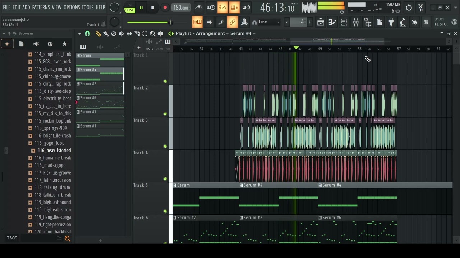Toggle the Browser view icon
Image resolution: width=460 pixels, height=258 pixels.
[368, 22]
